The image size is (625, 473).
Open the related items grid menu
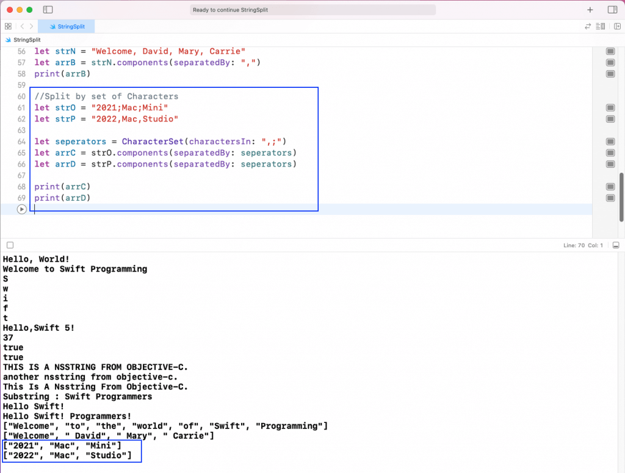coord(8,26)
